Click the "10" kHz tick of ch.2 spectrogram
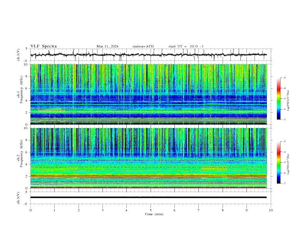Viewport: 305px width, 236px height. [x=27, y=128]
